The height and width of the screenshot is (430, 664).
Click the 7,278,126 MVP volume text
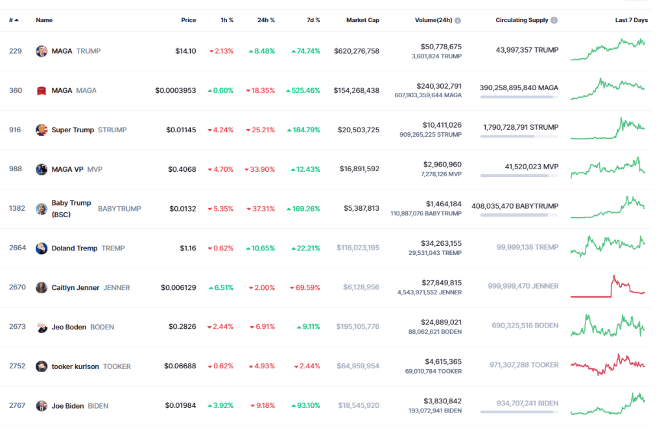(441, 174)
